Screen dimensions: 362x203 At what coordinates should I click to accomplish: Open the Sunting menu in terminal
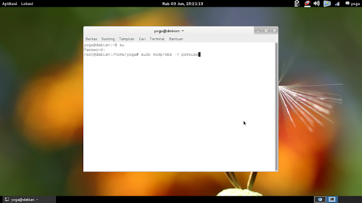pos(108,39)
